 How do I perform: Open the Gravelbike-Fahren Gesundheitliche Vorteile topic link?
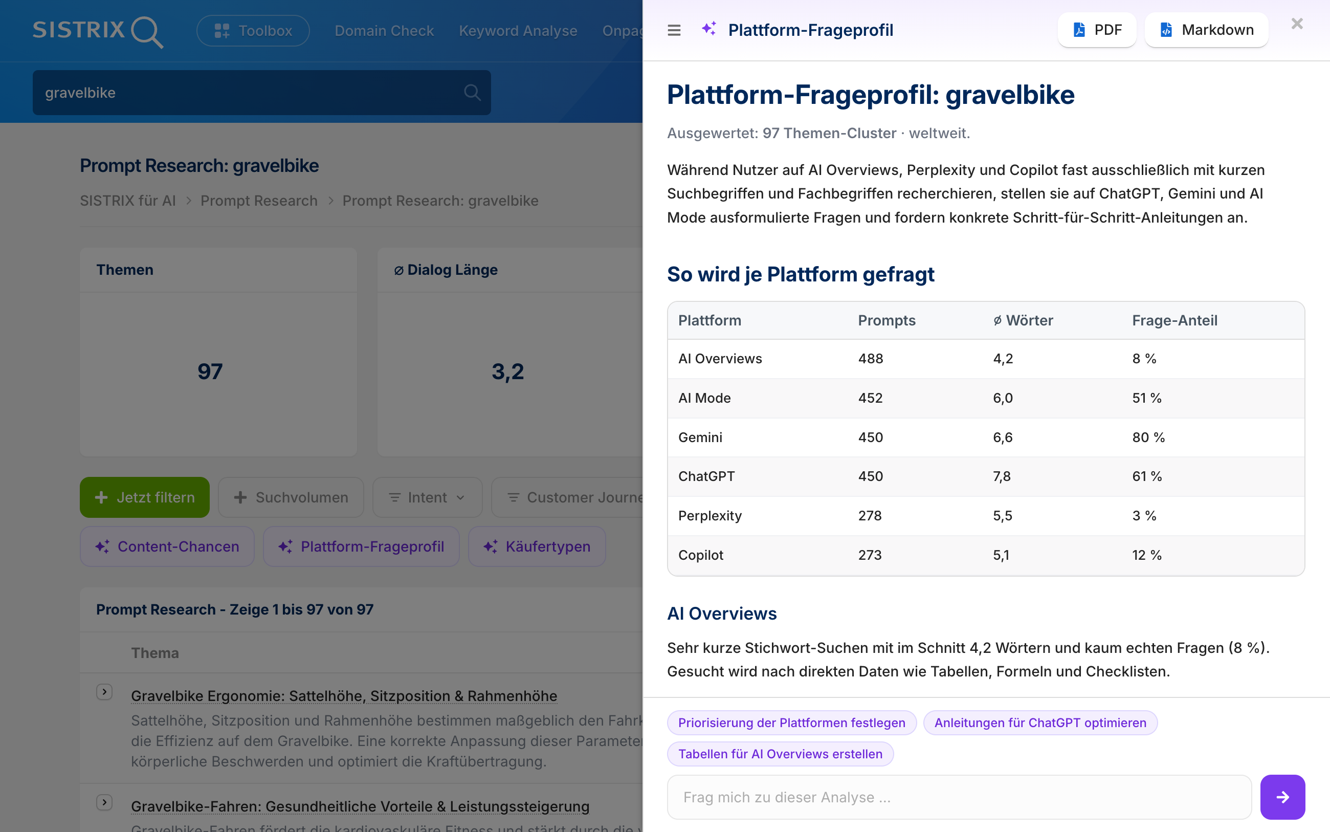pyautogui.click(x=360, y=807)
